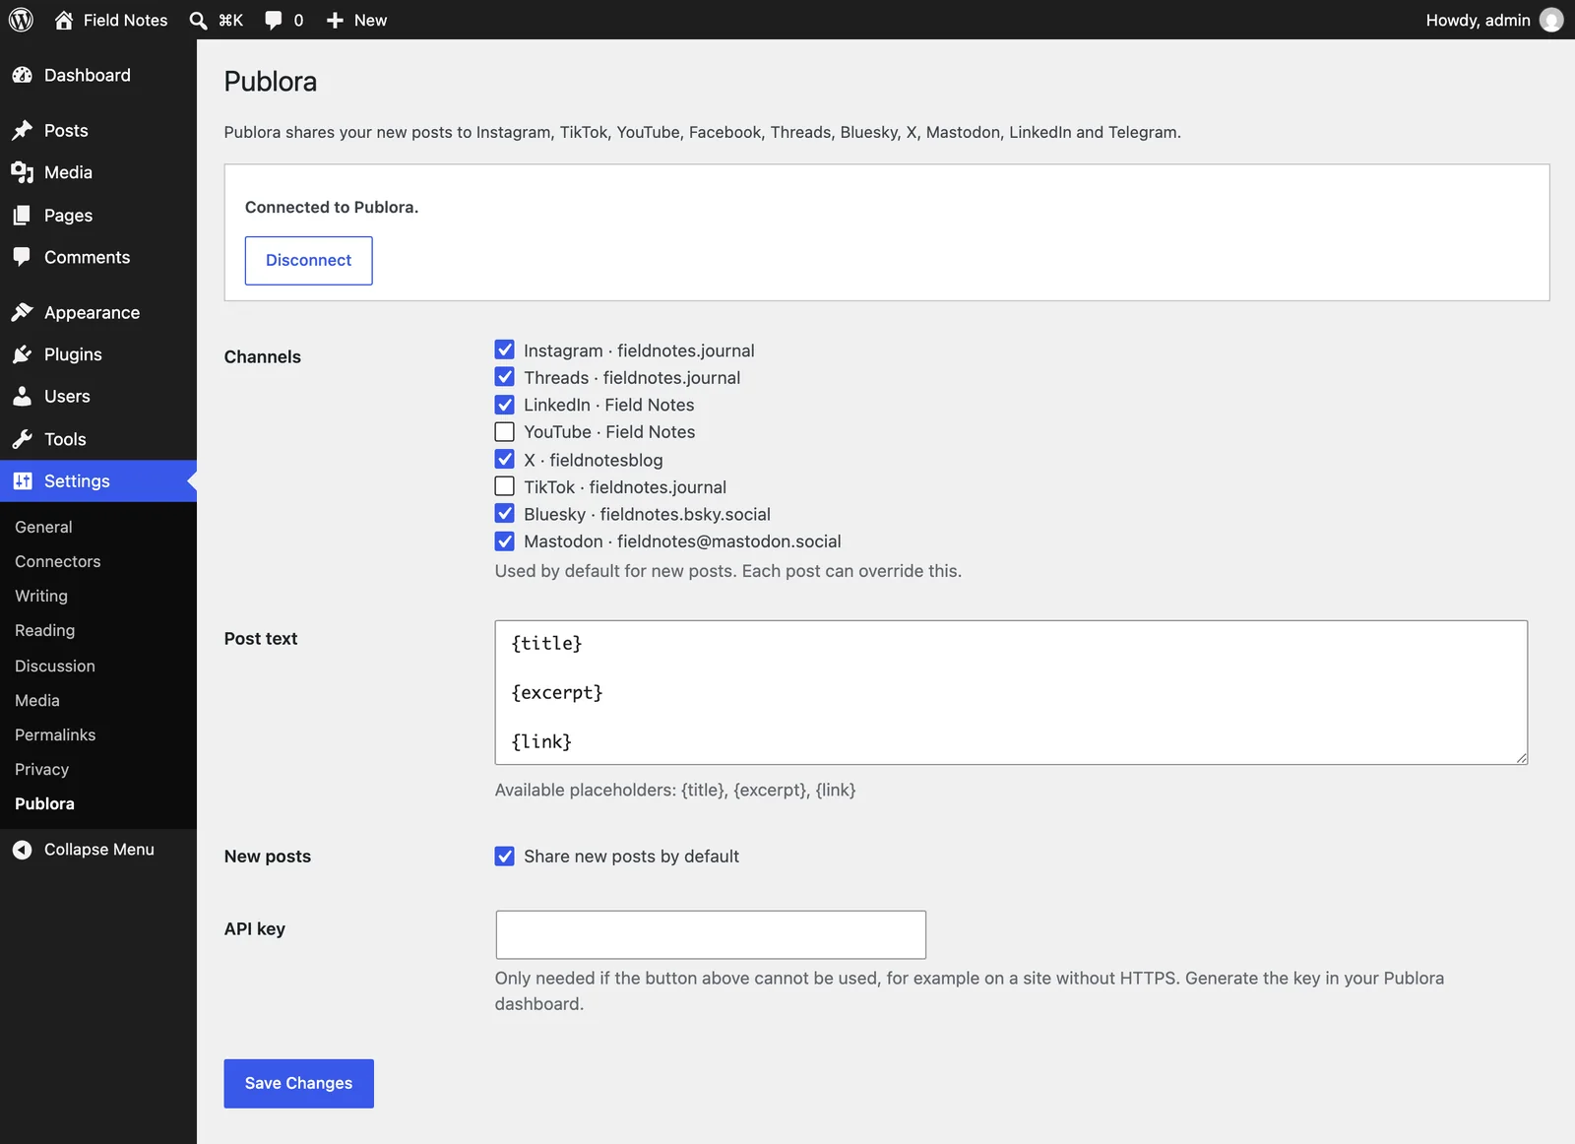This screenshot has height=1144, width=1575.
Task: Click the Comments speech bubble sidebar icon
Action: tap(22, 257)
